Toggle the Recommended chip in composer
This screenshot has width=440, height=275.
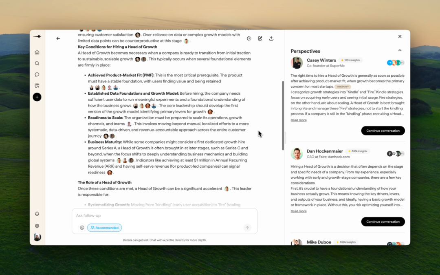pos(104,228)
